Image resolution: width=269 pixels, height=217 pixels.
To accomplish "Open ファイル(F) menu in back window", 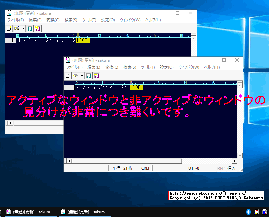I will point(16,20).
